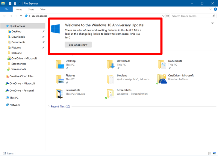Click the pin icon beside sidebar Pictures
221x158 pixels.
coord(43,47)
